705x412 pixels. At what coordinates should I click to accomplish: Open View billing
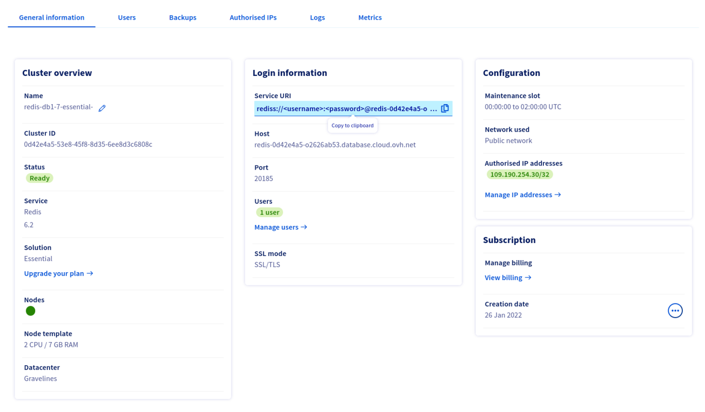[x=504, y=277]
